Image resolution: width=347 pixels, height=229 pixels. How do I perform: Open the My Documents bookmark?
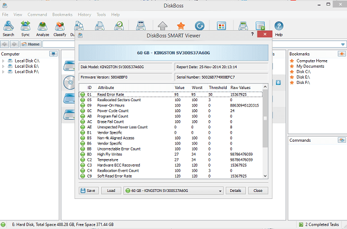(x=310, y=67)
